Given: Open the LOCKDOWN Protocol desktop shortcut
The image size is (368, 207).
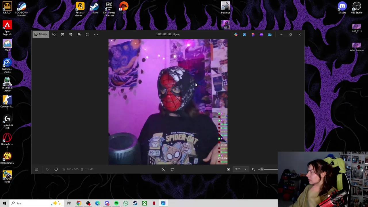Looking at the screenshot, I should [x=22, y=9].
